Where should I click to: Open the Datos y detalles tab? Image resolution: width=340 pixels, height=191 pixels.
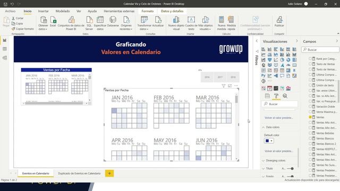[x=172, y=11]
